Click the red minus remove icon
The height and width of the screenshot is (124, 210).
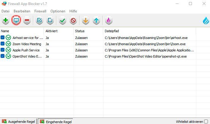click(27, 21)
